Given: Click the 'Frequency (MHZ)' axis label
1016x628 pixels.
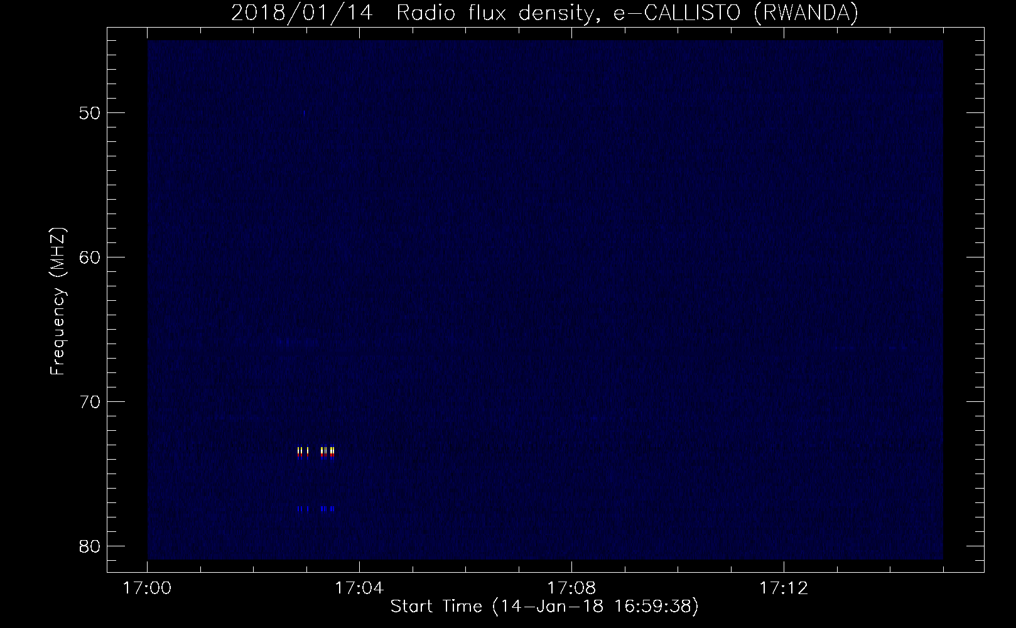Looking at the screenshot, I should (58, 301).
